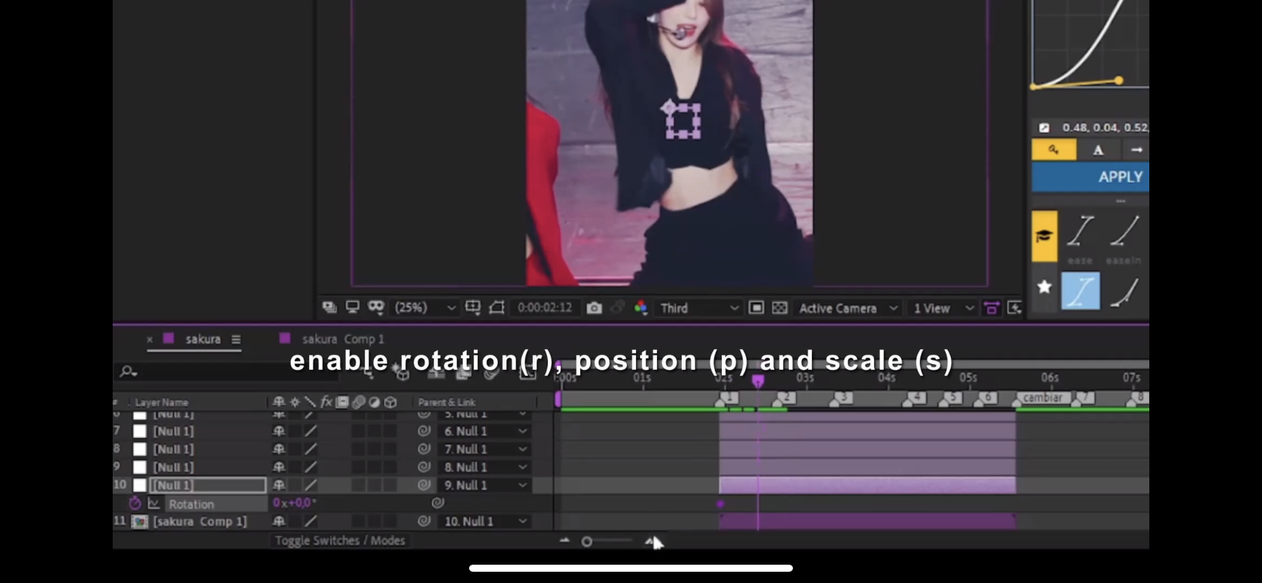Toggle the quality switch on layer 7
Image resolution: width=1262 pixels, height=583 pixels.
311,431
